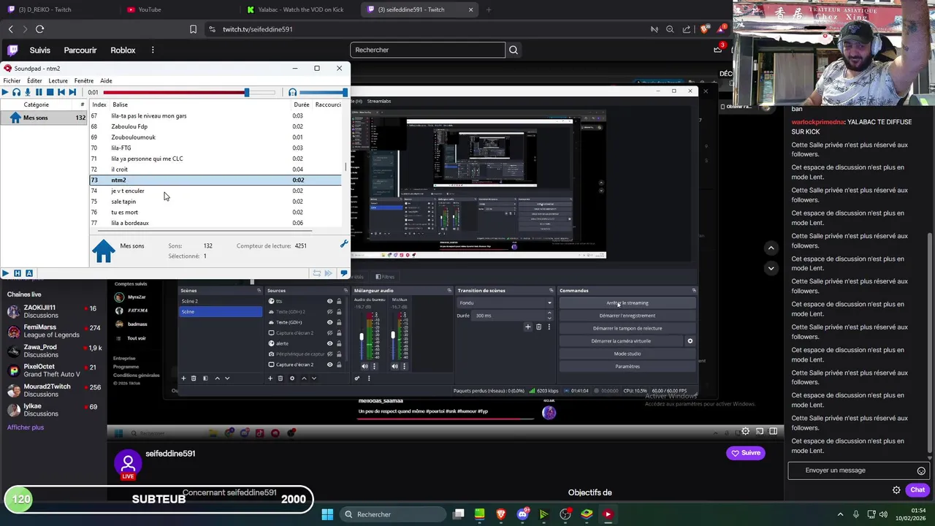Image resolution: width=935 pixels, height=526 pixels.
Task: Click 'Mode studio' button in OBS
Action: click(x=627, y=354)
